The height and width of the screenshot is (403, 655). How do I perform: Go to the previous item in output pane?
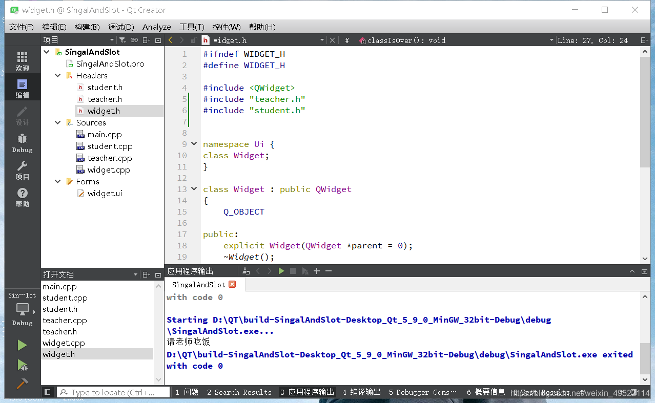[258, 271]
